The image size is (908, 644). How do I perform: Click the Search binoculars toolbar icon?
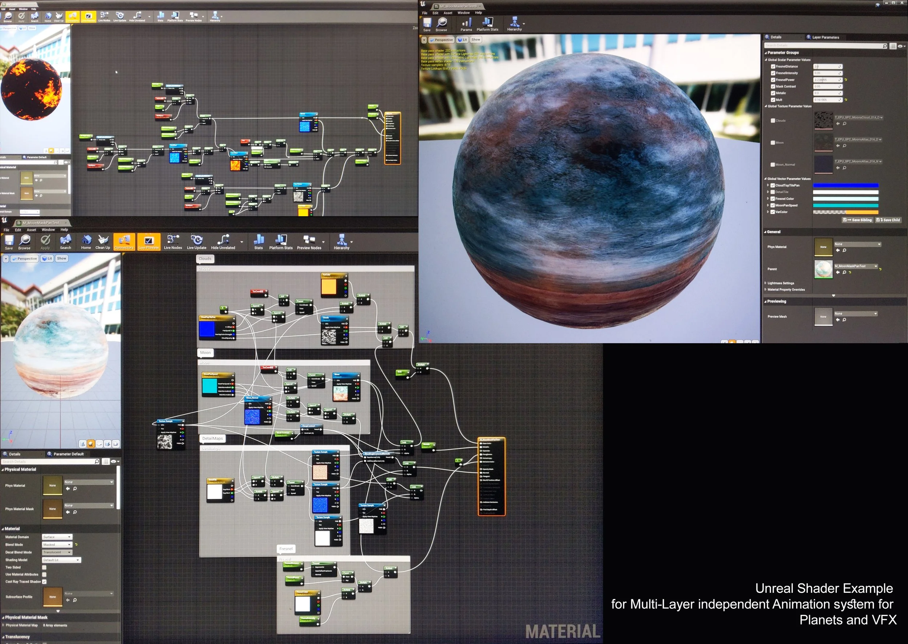click(x=65, y=241)
